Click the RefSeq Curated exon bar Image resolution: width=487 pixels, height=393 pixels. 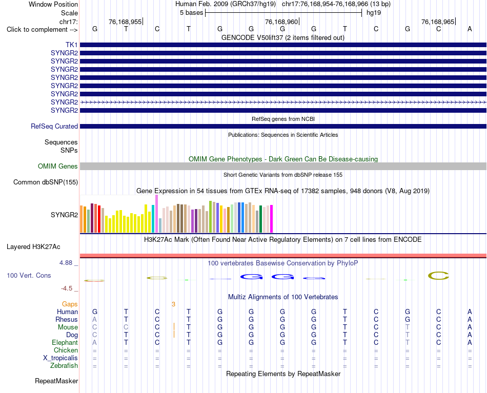tap(283, 127)
